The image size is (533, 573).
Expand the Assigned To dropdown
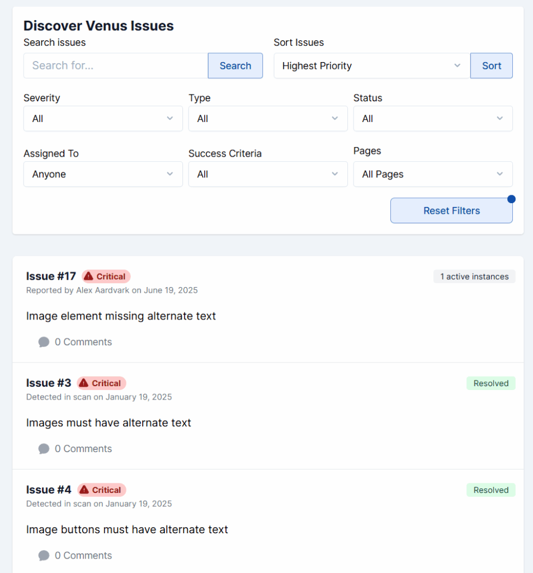[x=103, y=175]
